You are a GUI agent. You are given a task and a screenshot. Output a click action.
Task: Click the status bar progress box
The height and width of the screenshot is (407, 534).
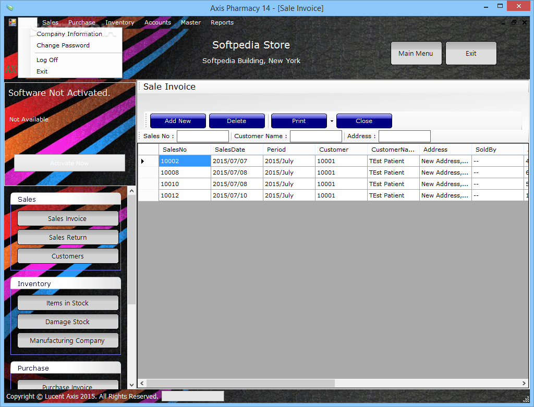tap(193, 396)
